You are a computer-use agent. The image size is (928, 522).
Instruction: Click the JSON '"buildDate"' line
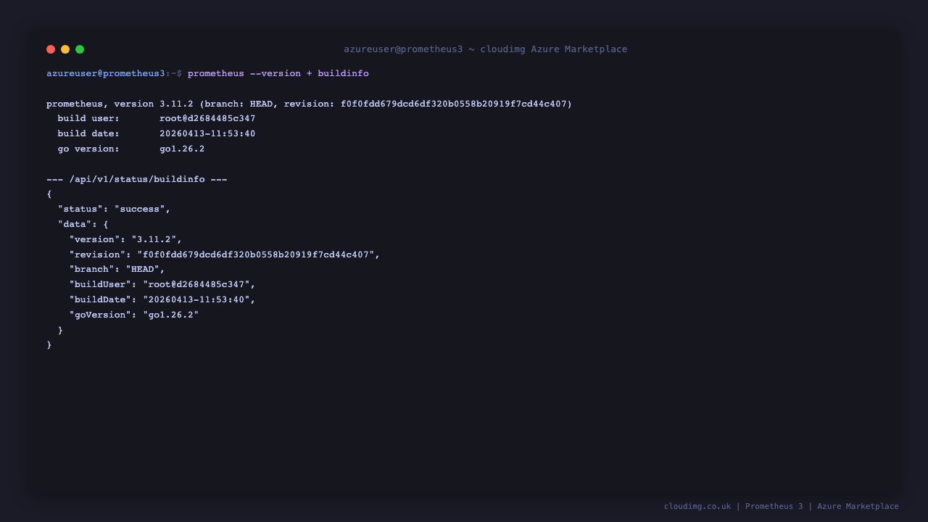[x=162, y=300]
